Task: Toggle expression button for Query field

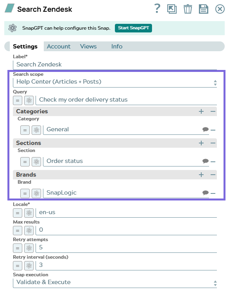Action: (x=18, y=100)
